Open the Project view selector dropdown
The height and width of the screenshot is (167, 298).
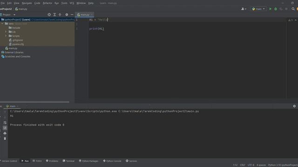(x=14, y=14)
